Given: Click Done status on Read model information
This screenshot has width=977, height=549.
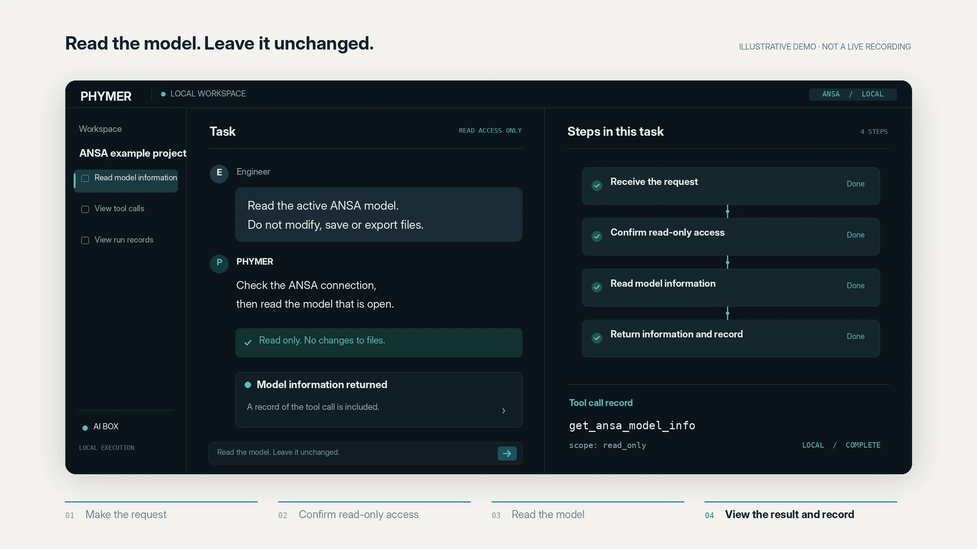Looking at the screenshot, I should (855, 286).
